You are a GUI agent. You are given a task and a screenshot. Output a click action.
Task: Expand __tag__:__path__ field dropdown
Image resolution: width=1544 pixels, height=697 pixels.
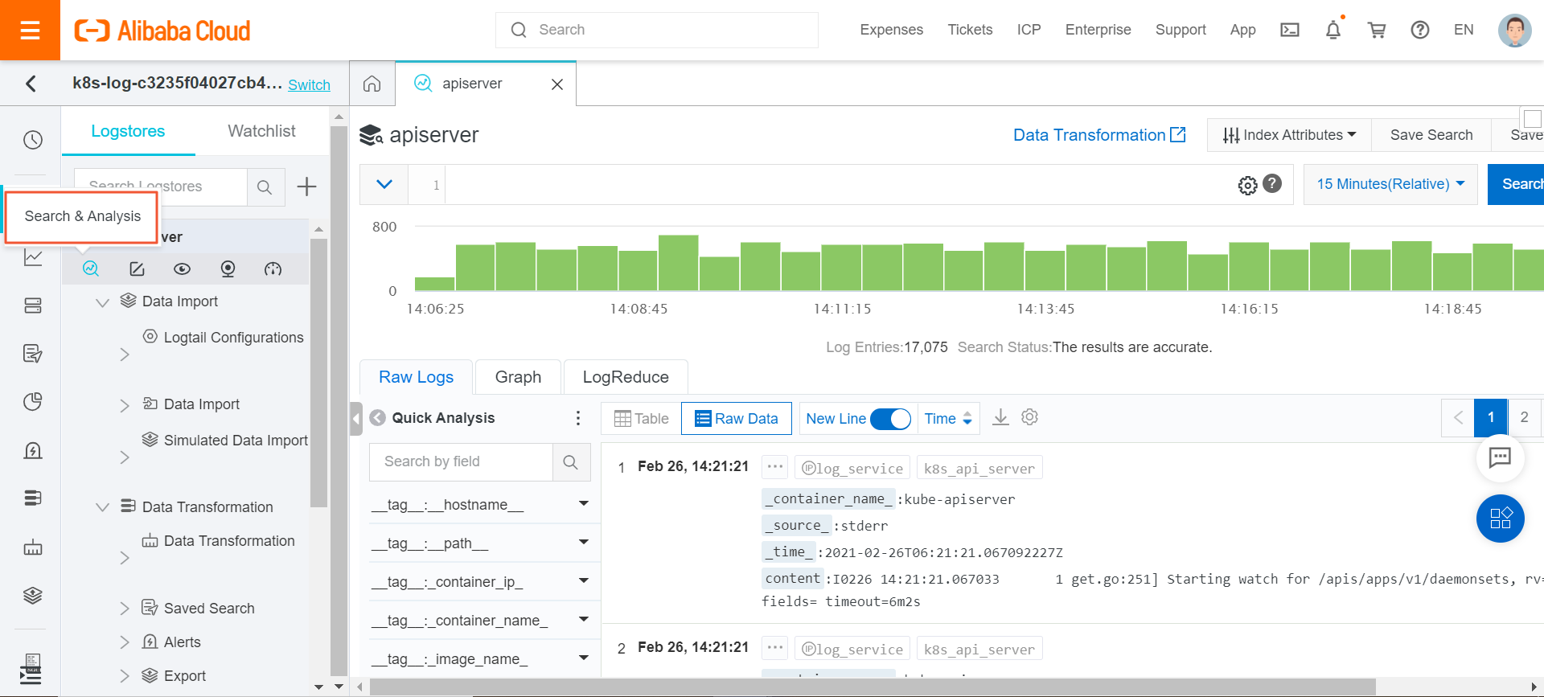[x=584, y=543]
